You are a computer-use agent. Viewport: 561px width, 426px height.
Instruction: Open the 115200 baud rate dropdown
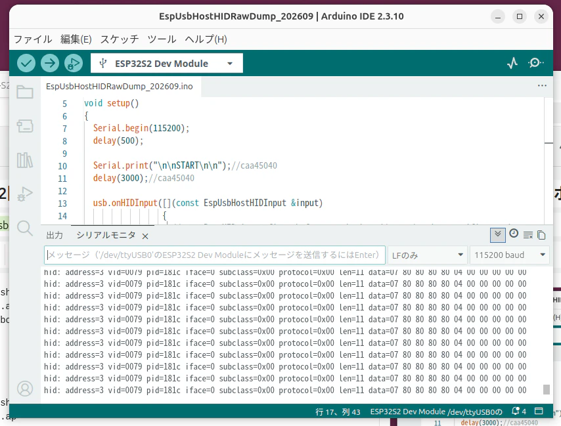point(510,255)
